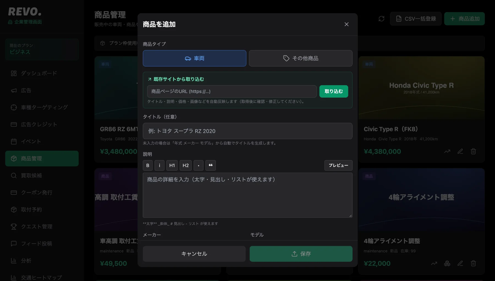Click the 保存 button
This screenshot has height=281, width=495.
click(301, 254)
